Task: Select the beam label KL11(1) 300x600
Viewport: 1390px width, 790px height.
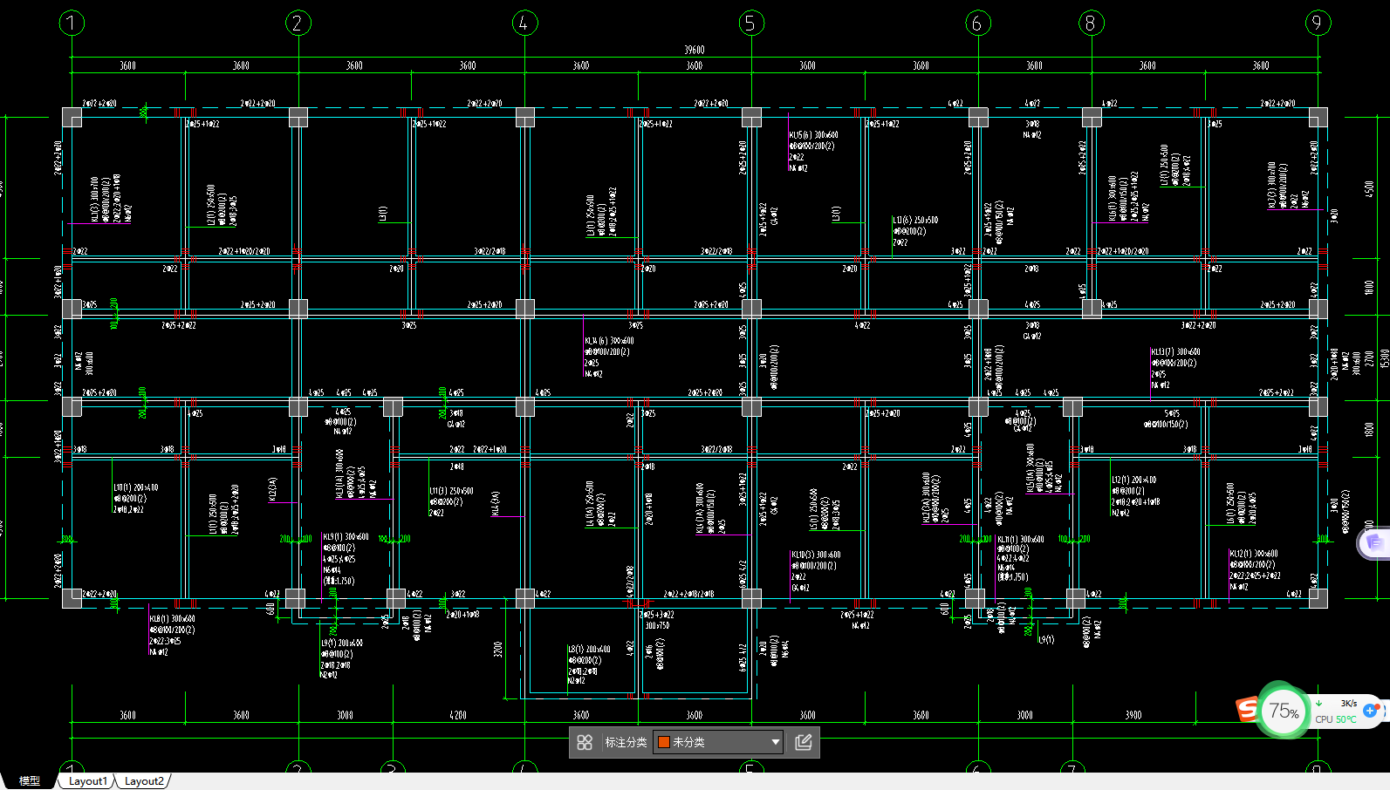Action: tap(1021, 540)
